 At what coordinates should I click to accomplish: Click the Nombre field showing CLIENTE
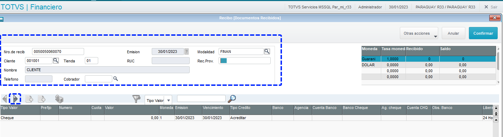coord(107,70)
